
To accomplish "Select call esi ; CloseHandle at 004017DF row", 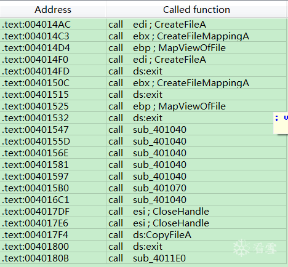I will [x=159, y=212].
